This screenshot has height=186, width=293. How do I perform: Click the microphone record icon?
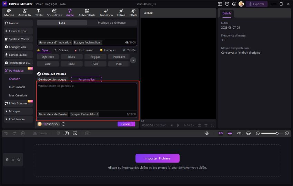pos(207,133)
